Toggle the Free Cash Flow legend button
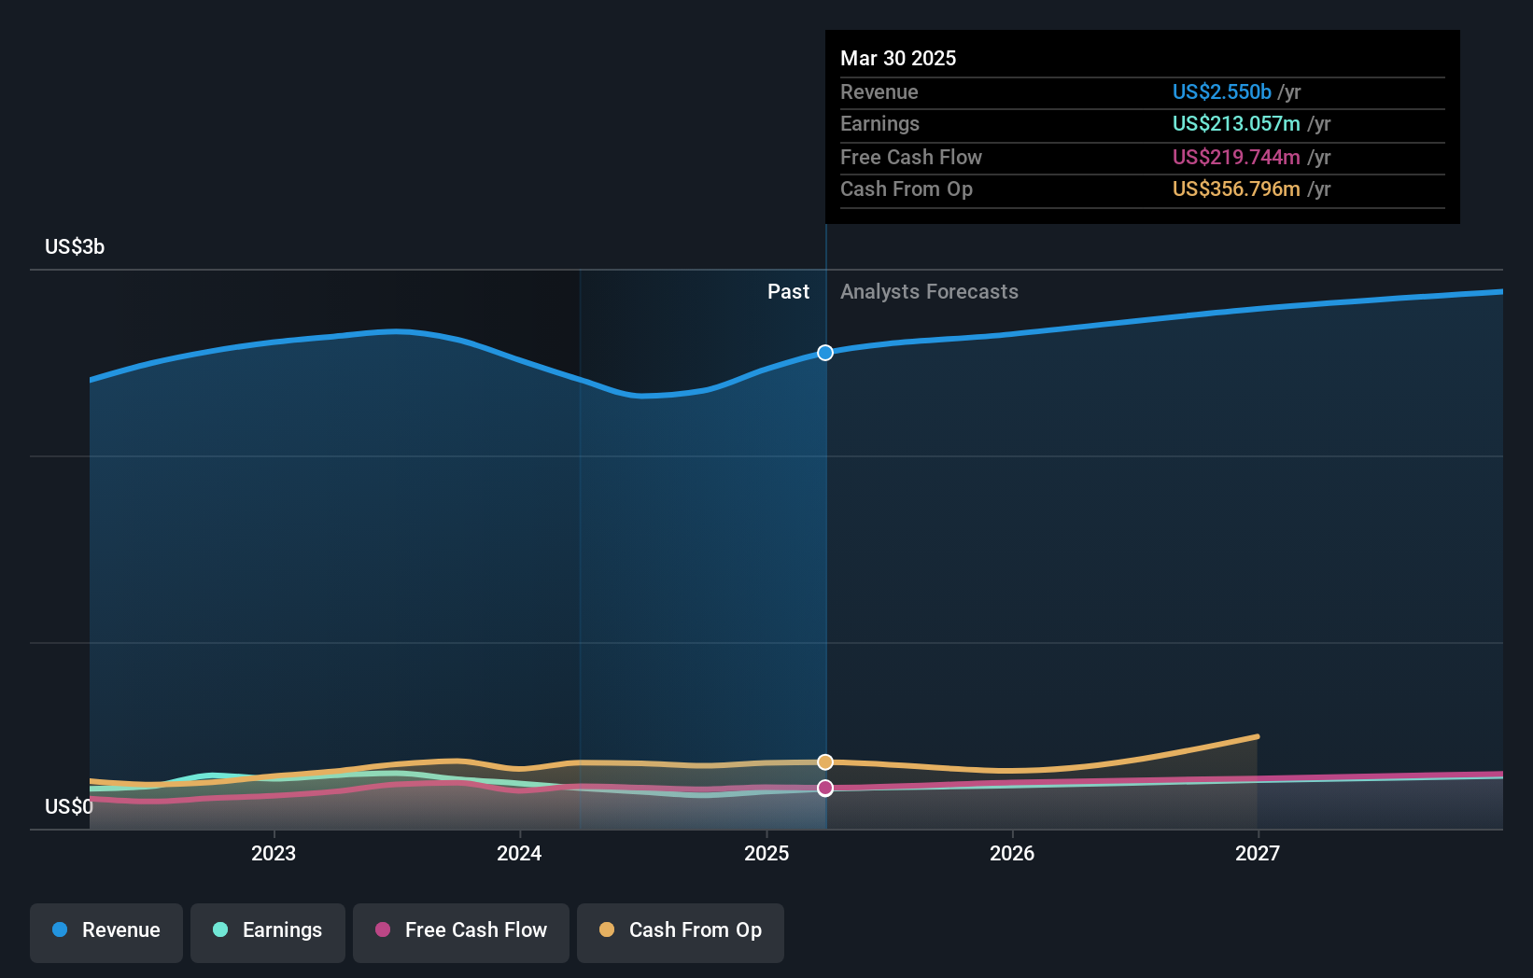This screenshot has height=978, width=1533. [x=461, y=932]
